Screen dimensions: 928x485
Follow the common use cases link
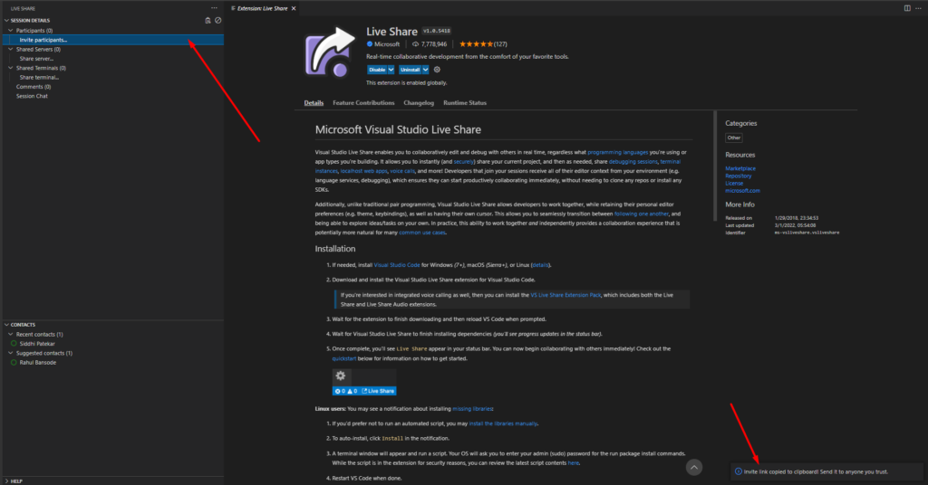422,233
